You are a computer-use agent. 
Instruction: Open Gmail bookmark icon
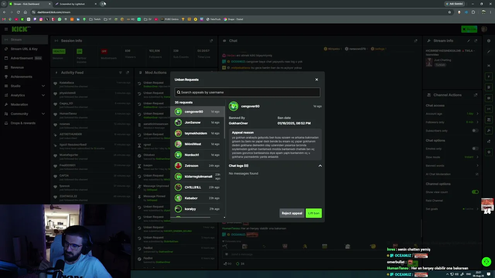point(4,19)
